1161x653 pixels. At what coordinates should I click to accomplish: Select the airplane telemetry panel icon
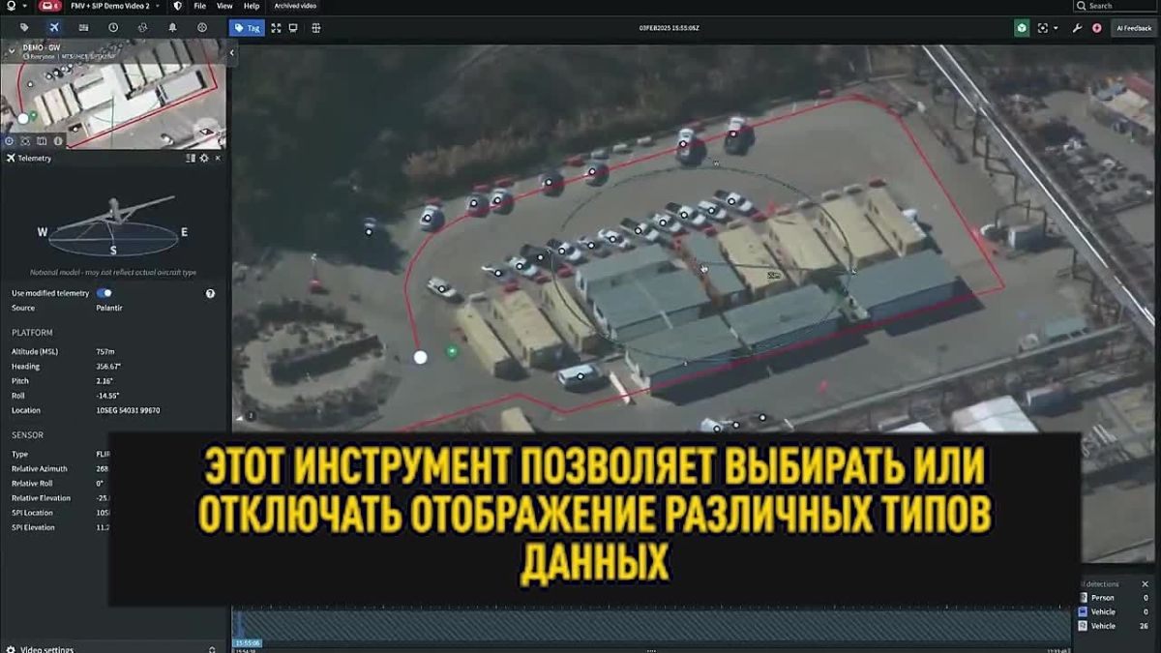[x=53, y=28]
